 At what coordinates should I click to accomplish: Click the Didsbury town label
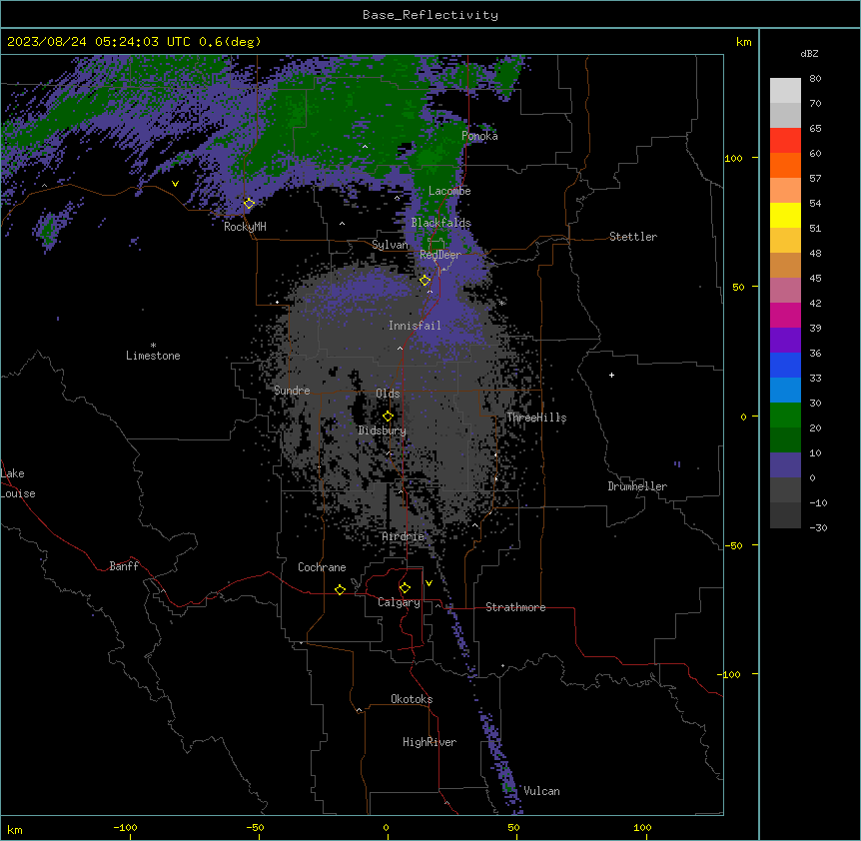[382, 430]
